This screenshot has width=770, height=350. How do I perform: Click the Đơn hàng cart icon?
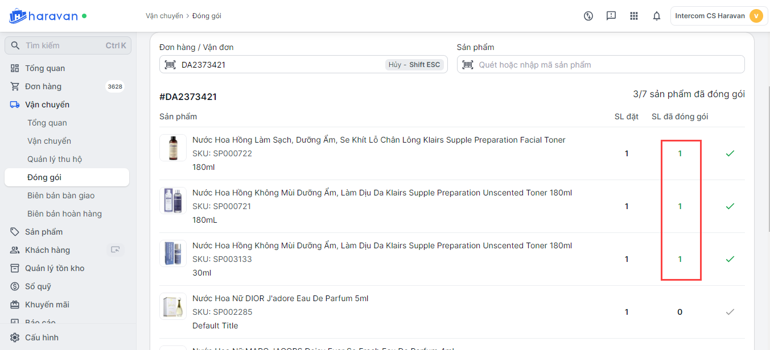click(x=15, y=86)
